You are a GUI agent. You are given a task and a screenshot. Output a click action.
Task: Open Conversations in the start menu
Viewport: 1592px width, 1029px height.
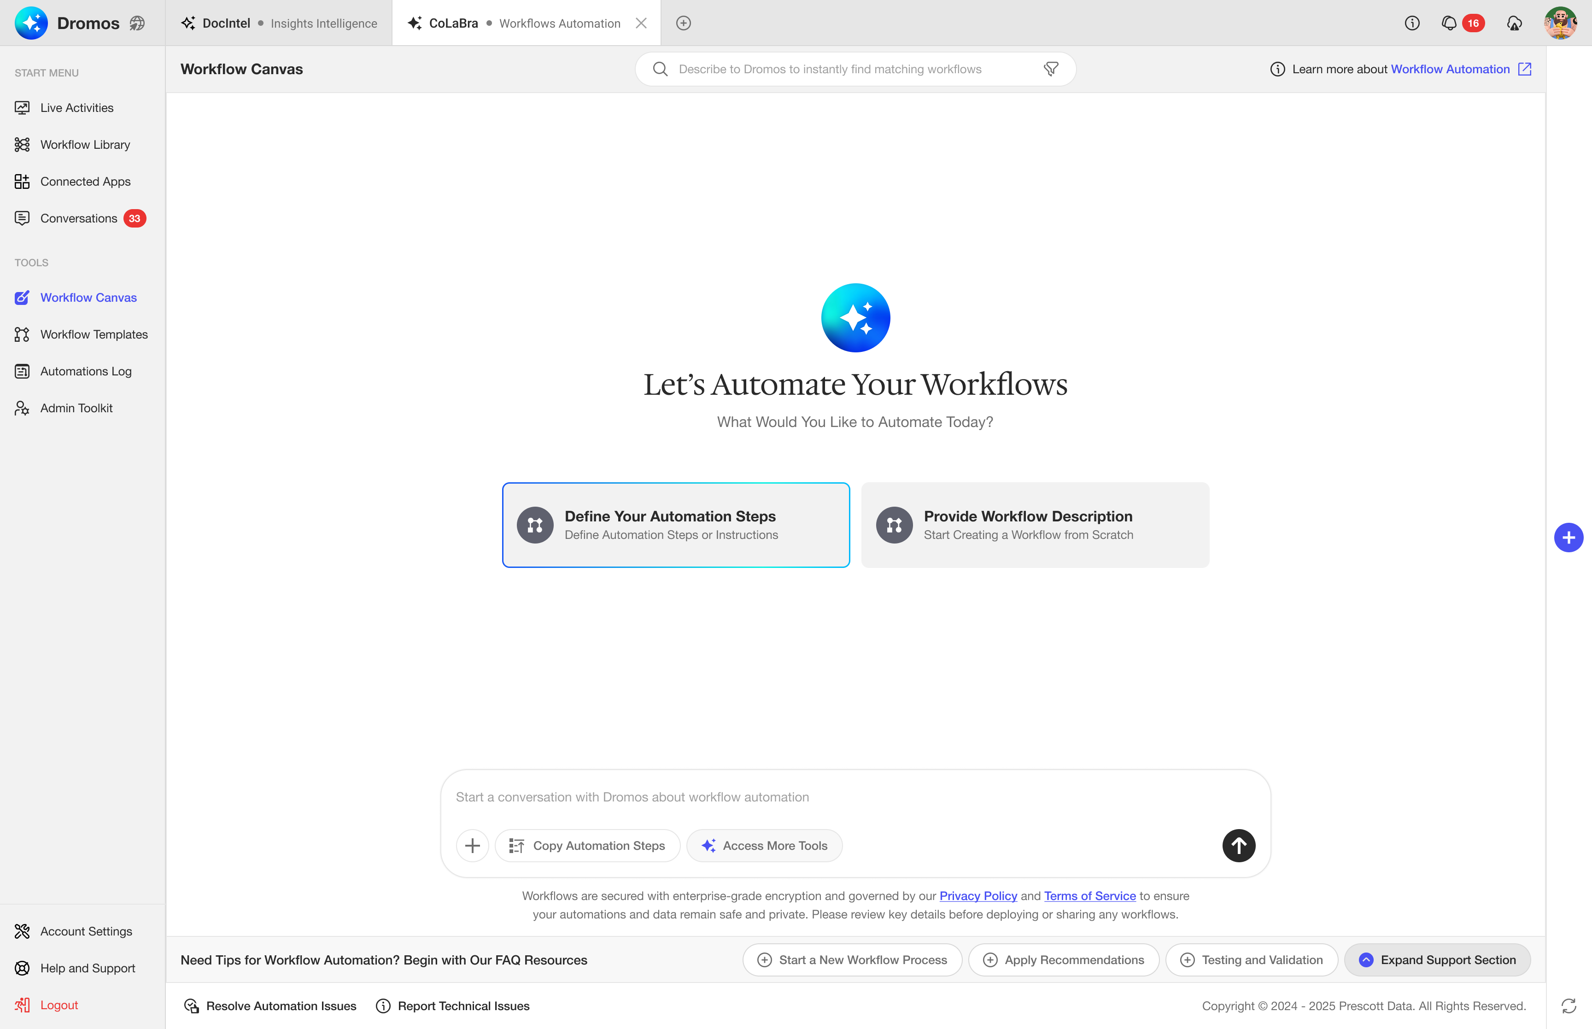[78, 218]
